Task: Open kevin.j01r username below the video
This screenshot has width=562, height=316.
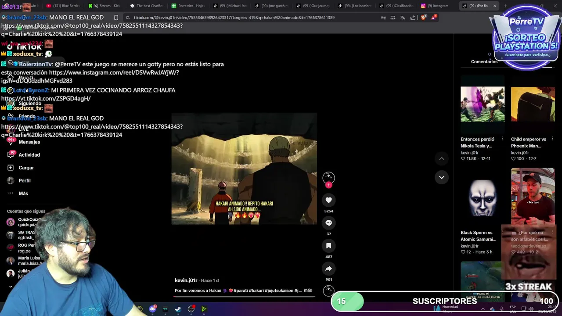Action: click(186, 280)
